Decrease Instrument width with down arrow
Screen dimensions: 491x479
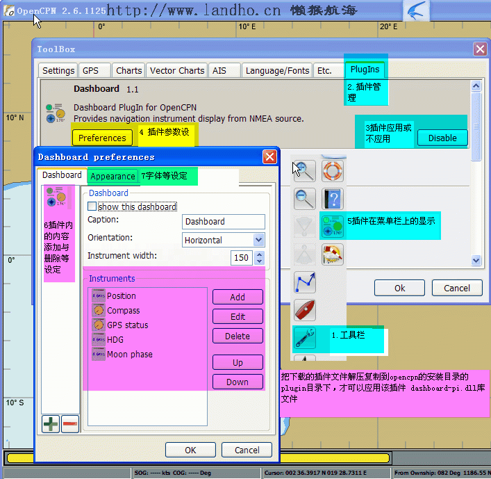[259, 261]
